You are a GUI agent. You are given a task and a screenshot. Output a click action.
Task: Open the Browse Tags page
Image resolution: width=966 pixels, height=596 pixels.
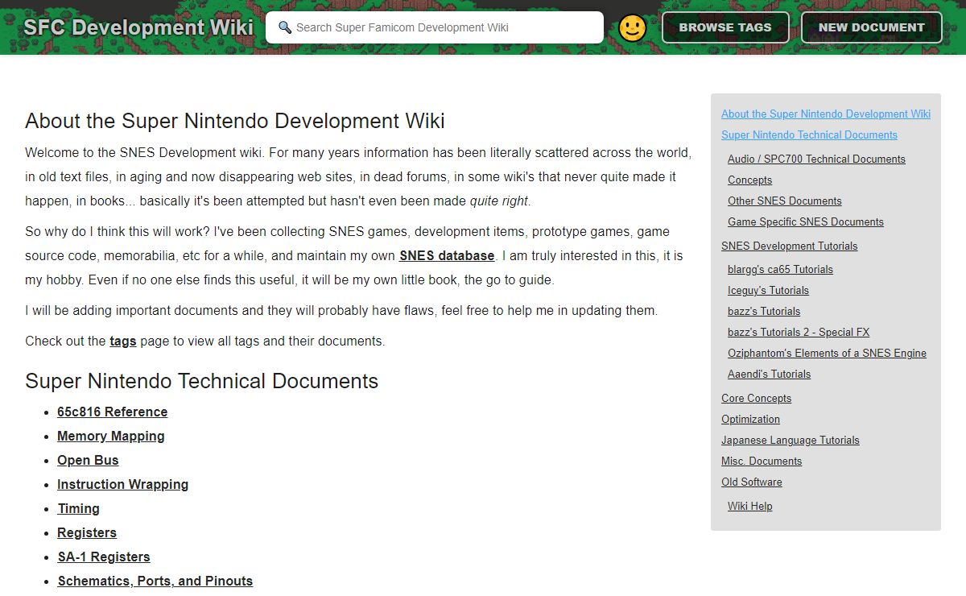pos(724,27)
